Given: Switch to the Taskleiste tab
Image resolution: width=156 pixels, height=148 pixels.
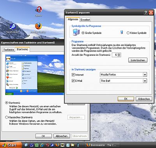Looking at the screenshot, I should coord(9,49).
